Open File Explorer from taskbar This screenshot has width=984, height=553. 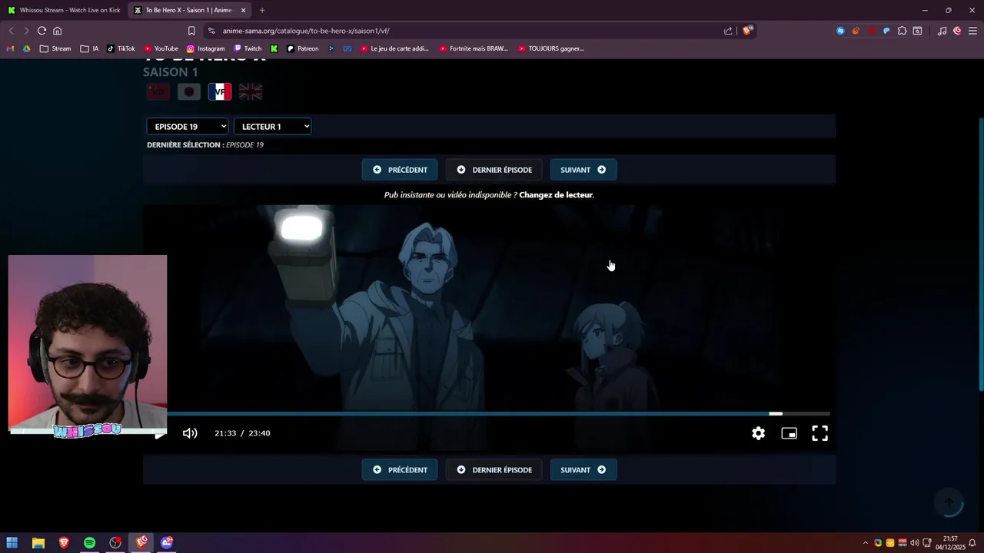[x=38, y=543]
